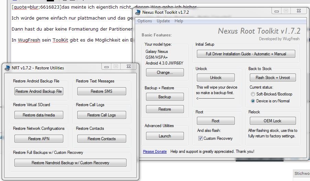Image resolution: width=310 pixels, height=181 pixels.
Task: Close the Nexus Root Toolkit window
Action: tap(299, 11)
